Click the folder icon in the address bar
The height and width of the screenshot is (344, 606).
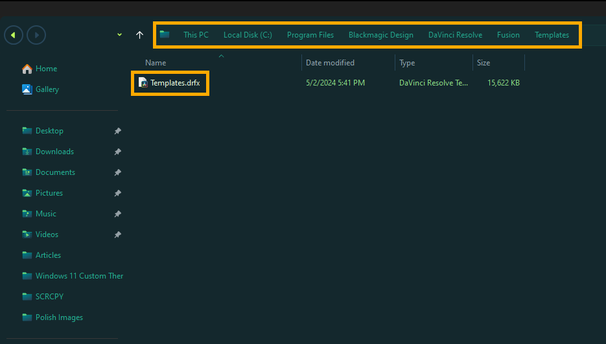point(165,34)
